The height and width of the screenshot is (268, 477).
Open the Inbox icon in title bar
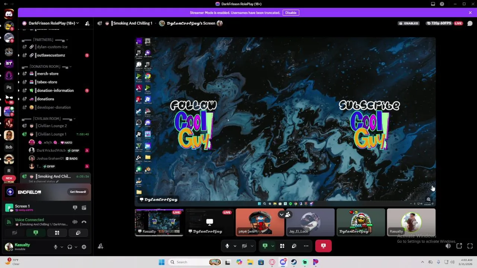click(433, 4)
